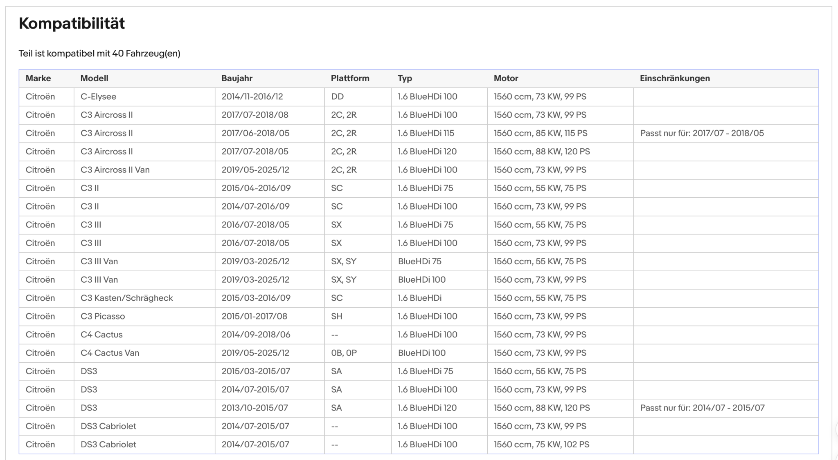
Task: Click the Kompatibilität heading
Action: point(72,23)
